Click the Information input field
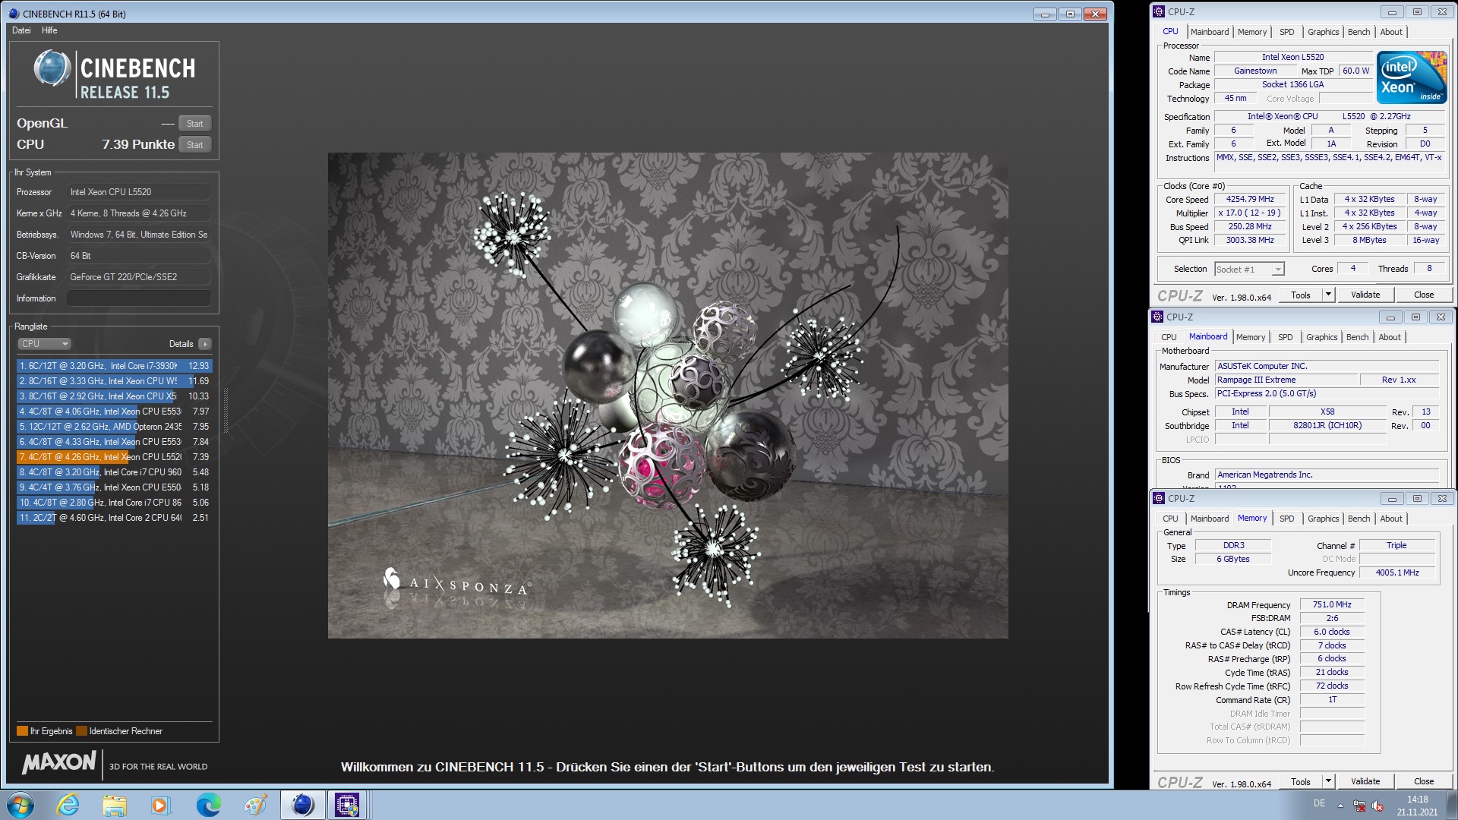This screenshot has height=820, width=1458. pyautogui.click(x=139, y=298)
